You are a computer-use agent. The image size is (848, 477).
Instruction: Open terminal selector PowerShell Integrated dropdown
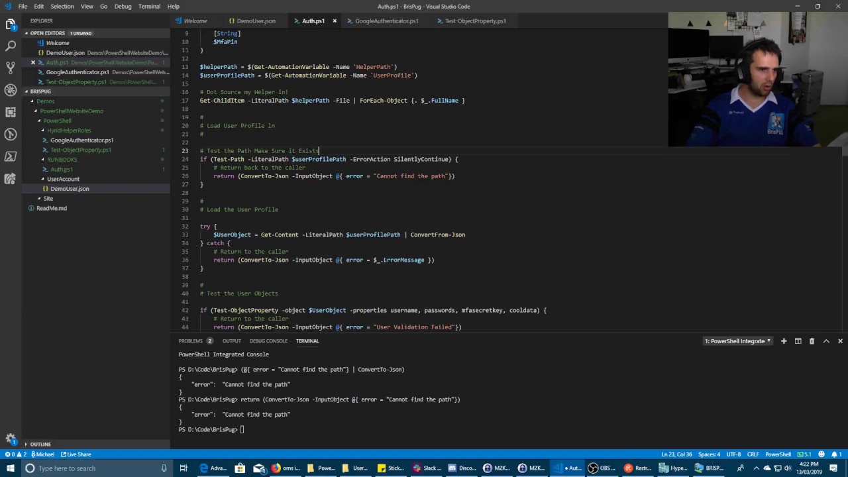click(x=738, y=341)
